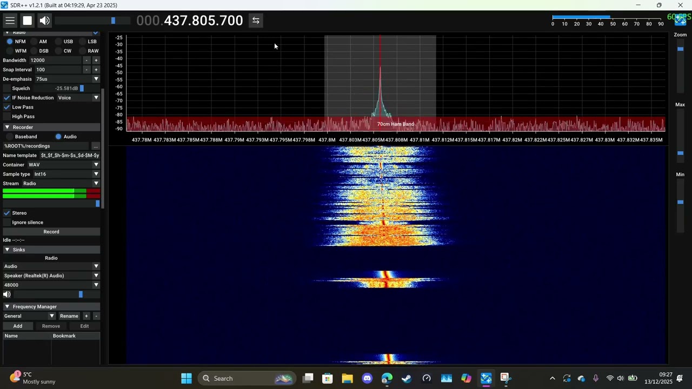The height and width of the screenshot is (389, 692).
Task: Open Steam from the taskbar
Action: 407,378
